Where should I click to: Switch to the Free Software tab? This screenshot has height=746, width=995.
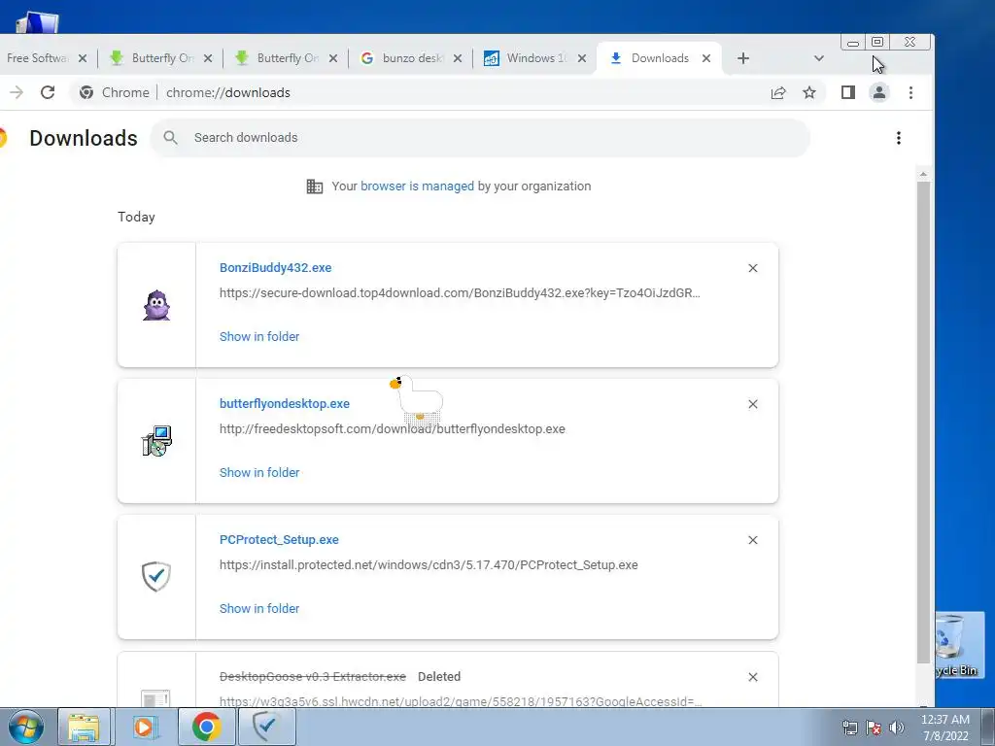[x=37, y=58]
